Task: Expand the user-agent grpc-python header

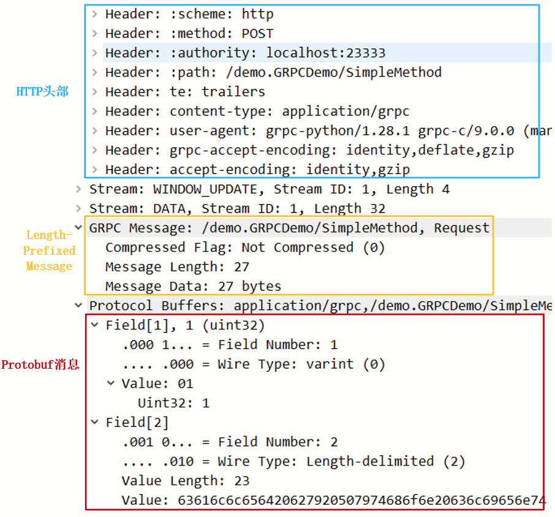Action: pos(94,131)
